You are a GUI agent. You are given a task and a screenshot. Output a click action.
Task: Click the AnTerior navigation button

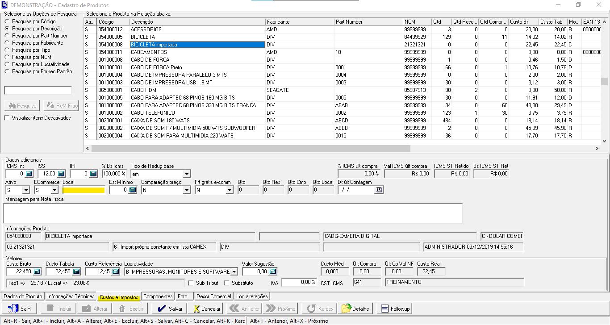click(x=244, y=308)
